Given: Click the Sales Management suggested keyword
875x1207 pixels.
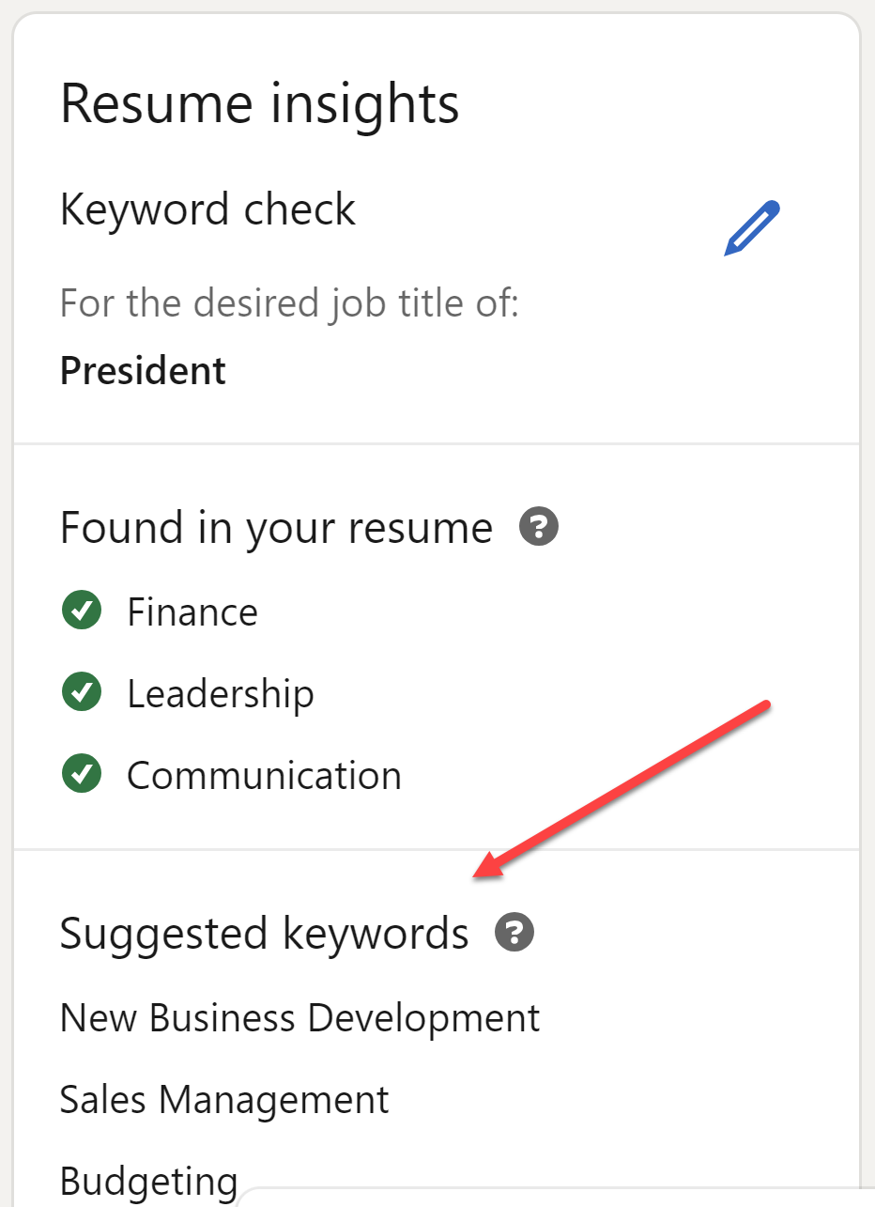Looking at the screenshot, I should 224,1099.
